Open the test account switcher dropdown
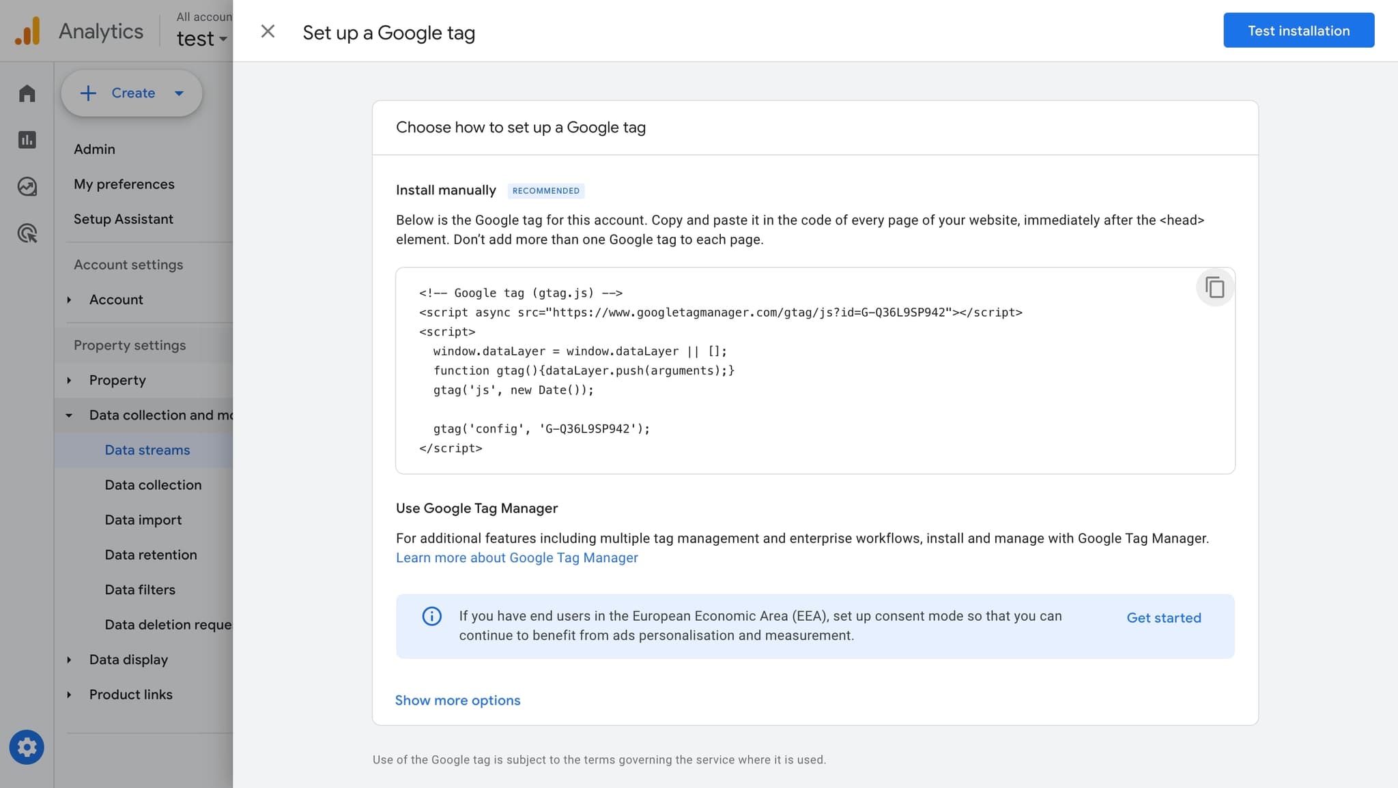Screen dimensions: 1398x788 [x=201, y=38]
